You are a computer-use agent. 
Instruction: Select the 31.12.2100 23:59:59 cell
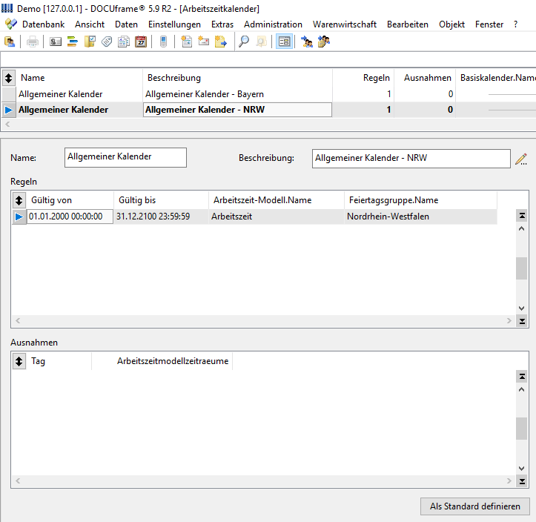click(161, 217)
